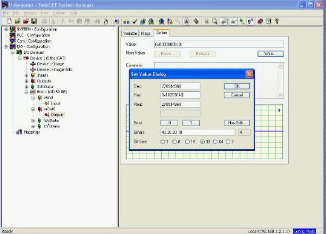Collapse the Box 1 (cifX50 RE) node
326x234 pixels.
point(27,92)
